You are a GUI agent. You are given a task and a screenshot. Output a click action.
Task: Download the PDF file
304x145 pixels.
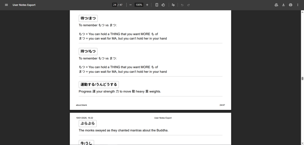(283, 5)
